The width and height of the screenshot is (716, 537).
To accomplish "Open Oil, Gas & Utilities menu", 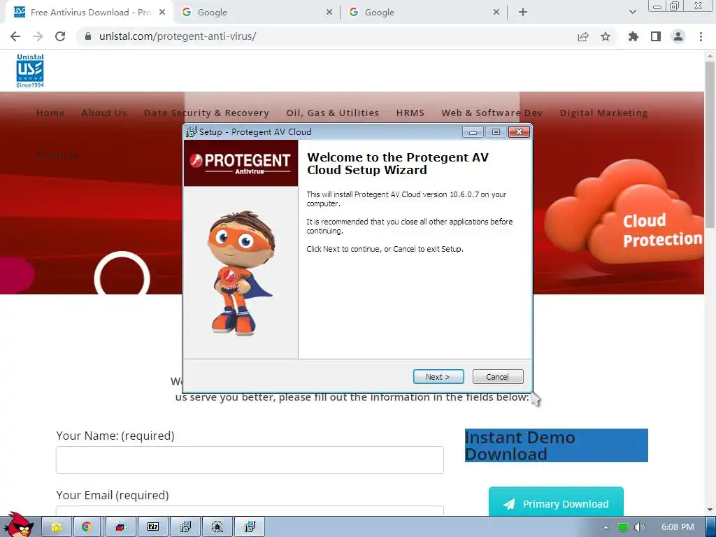I will coord(333,113).
